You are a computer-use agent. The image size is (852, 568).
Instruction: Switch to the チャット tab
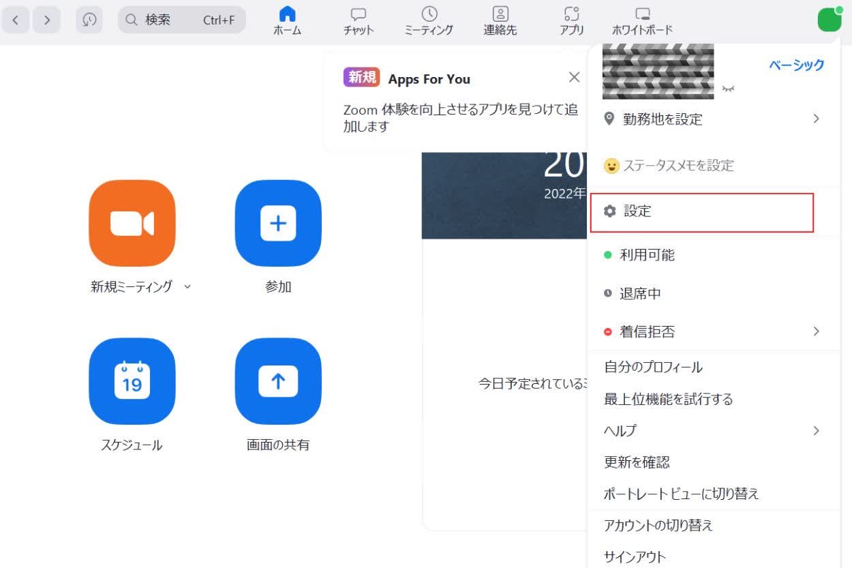click(359, 21)
